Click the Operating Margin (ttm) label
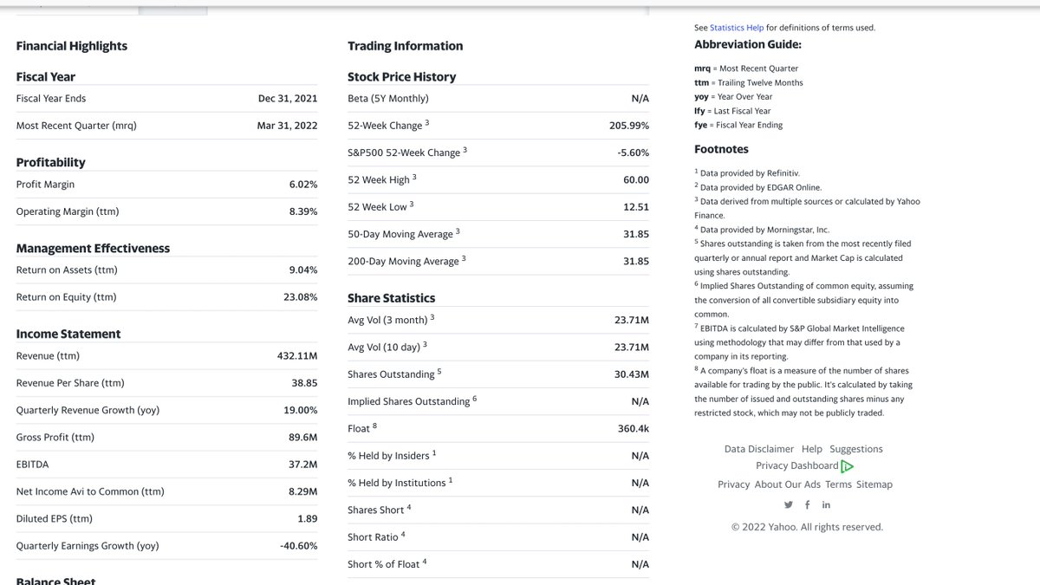Screen dimensions: 1040x585 (68, 211)
